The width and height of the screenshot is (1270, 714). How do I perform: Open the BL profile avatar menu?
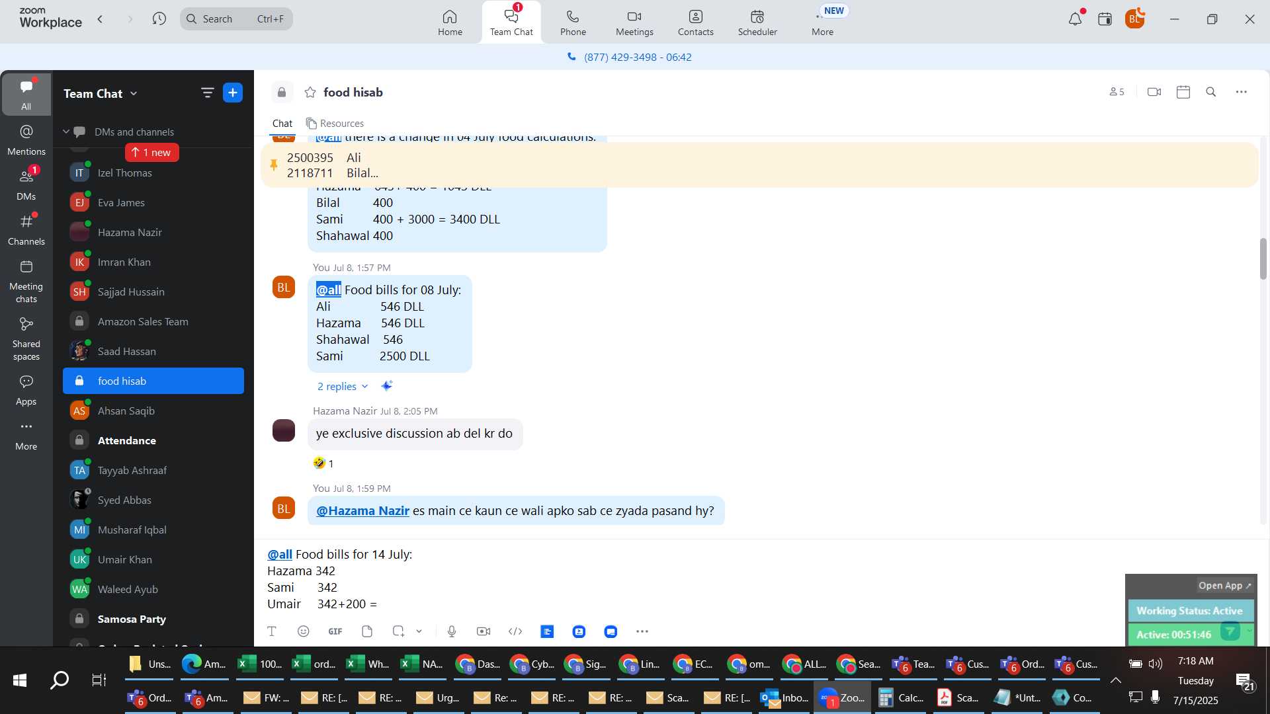click(x=1134, y=19)
